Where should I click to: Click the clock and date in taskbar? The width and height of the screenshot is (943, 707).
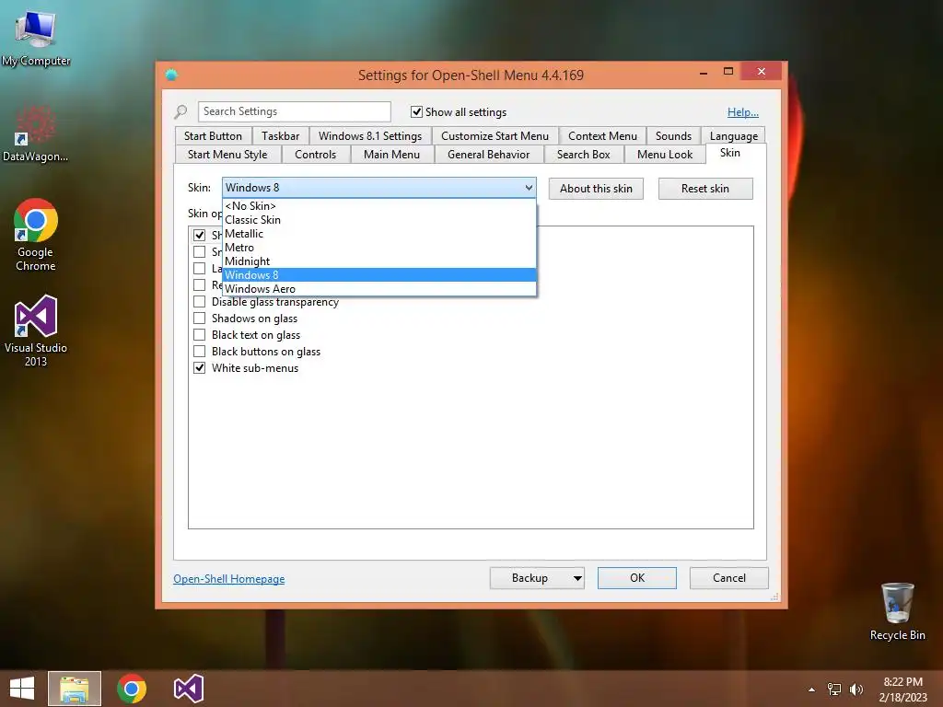(902, 690)
